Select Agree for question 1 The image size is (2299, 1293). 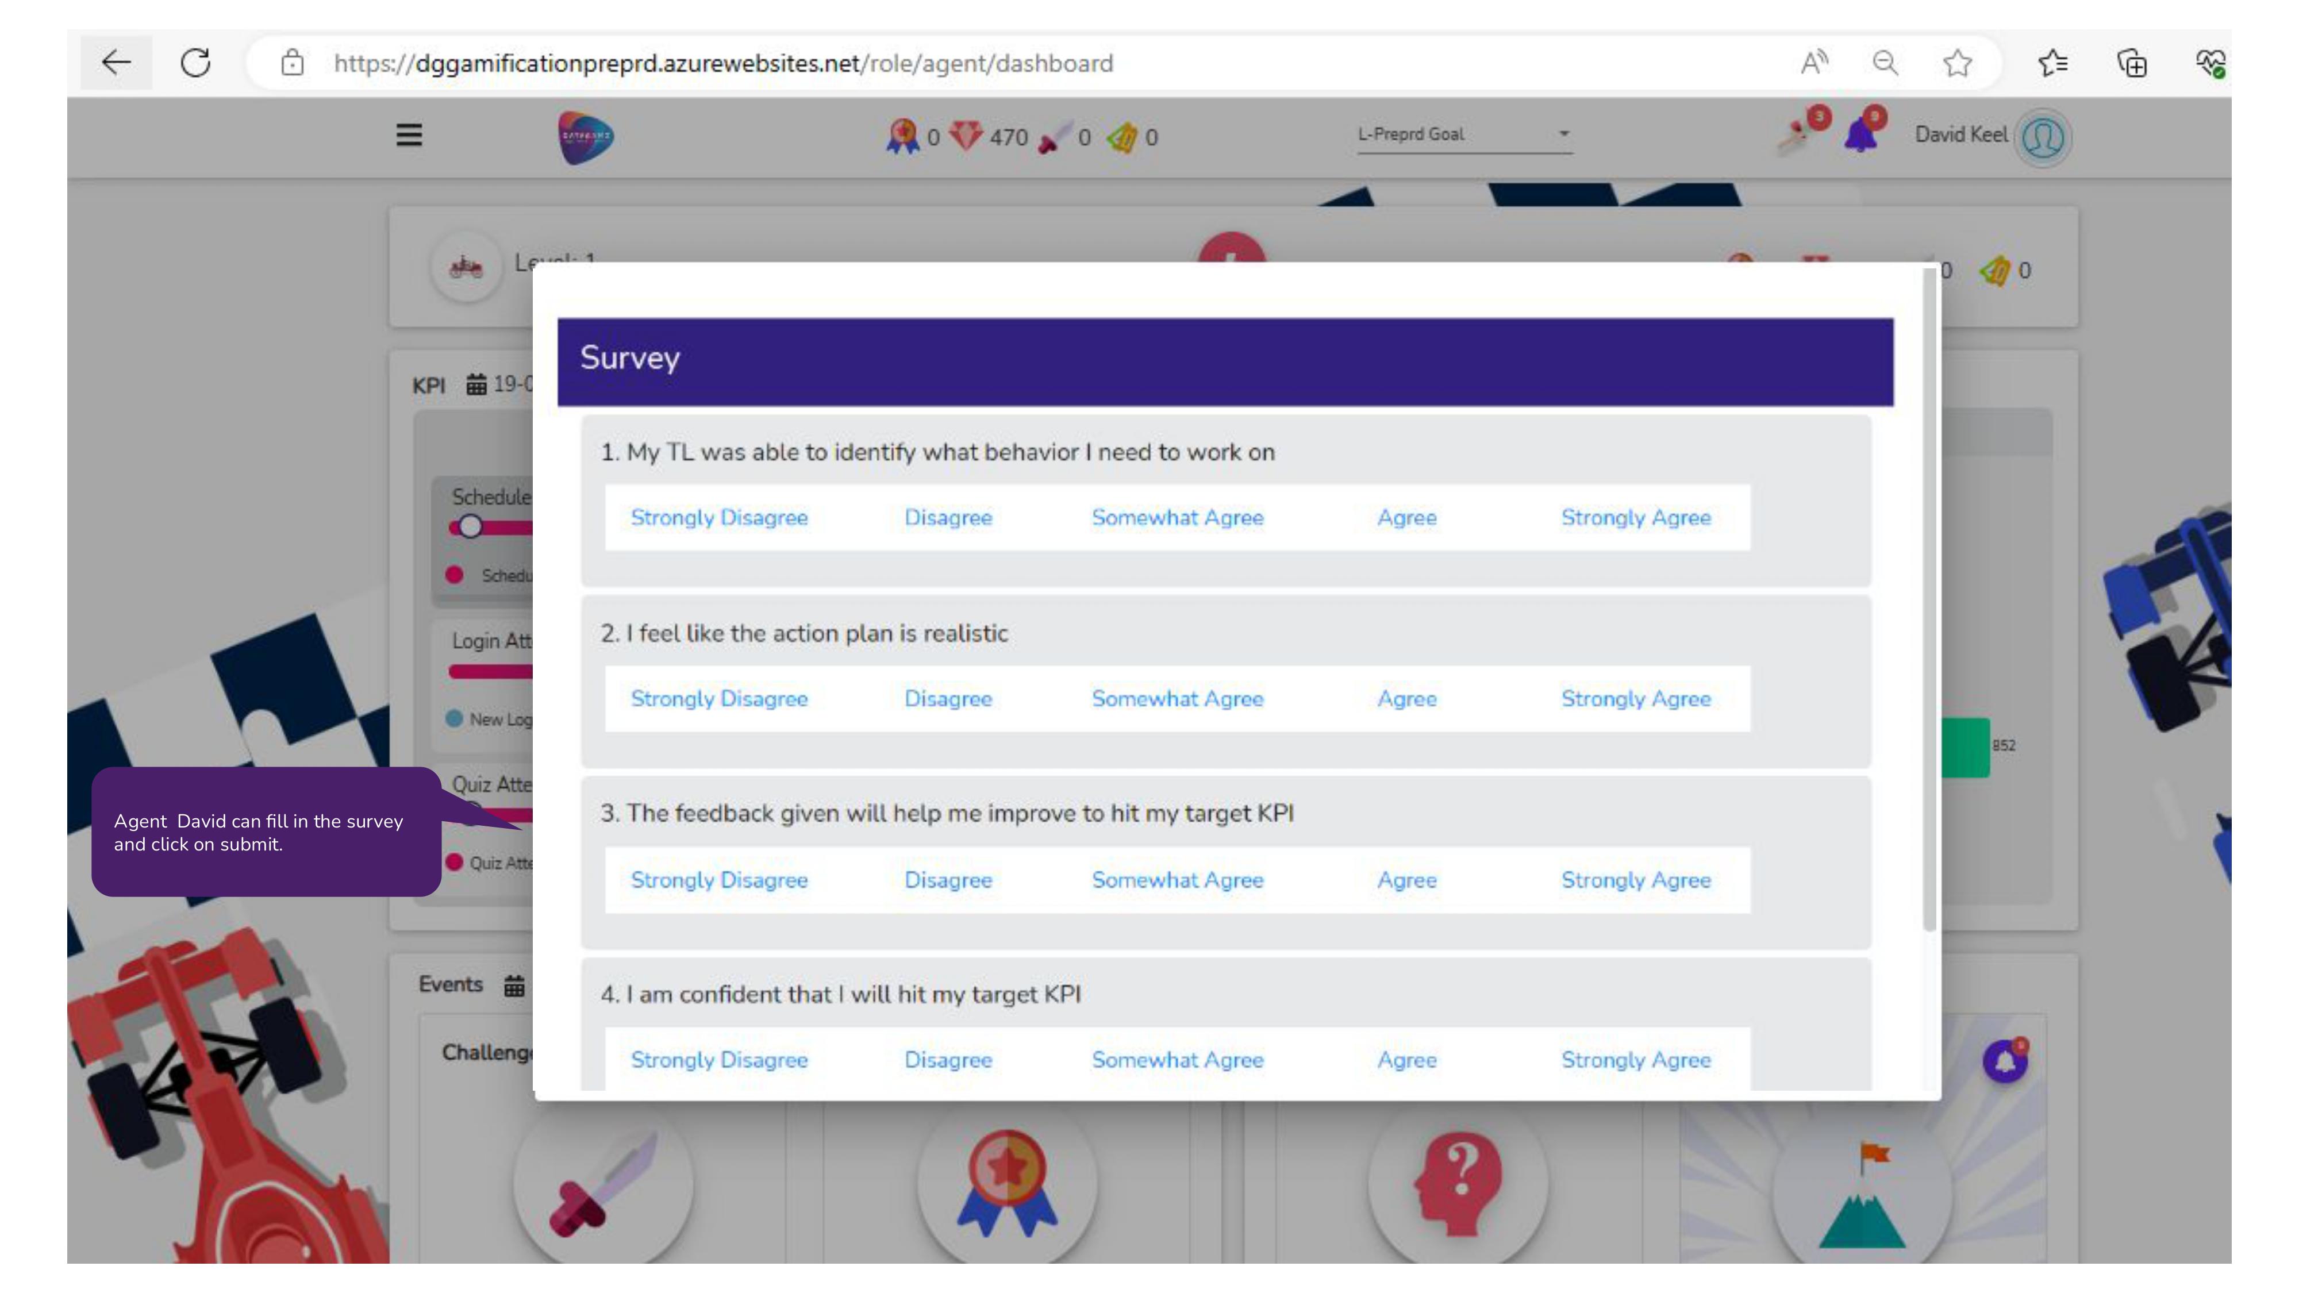point(1406,518)
